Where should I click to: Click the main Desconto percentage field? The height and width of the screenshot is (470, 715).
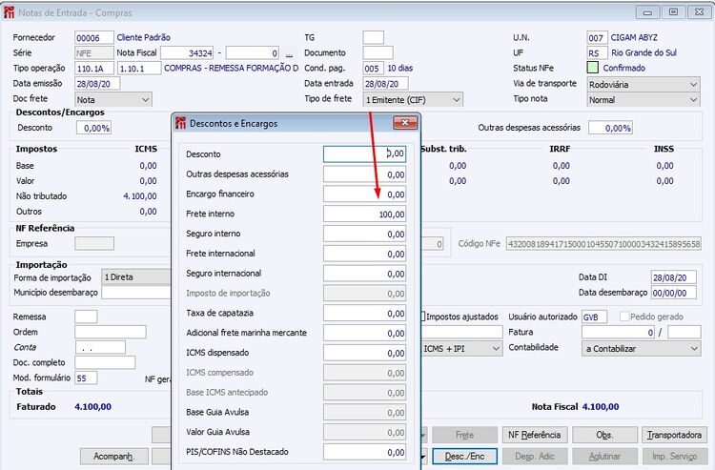94,128
